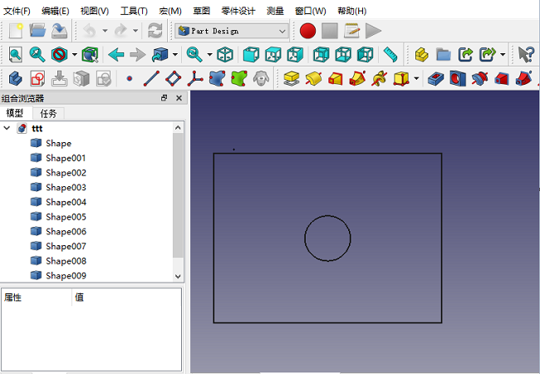Click the red macro record button
This screenshot has height=374, width=540.
(x=308, y=31)
